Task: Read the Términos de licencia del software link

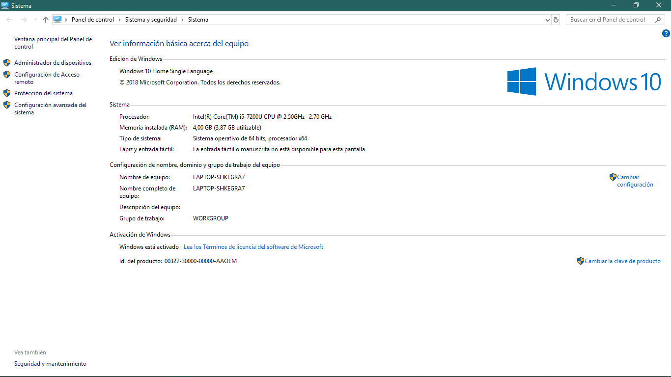Action: coord(253,247)
